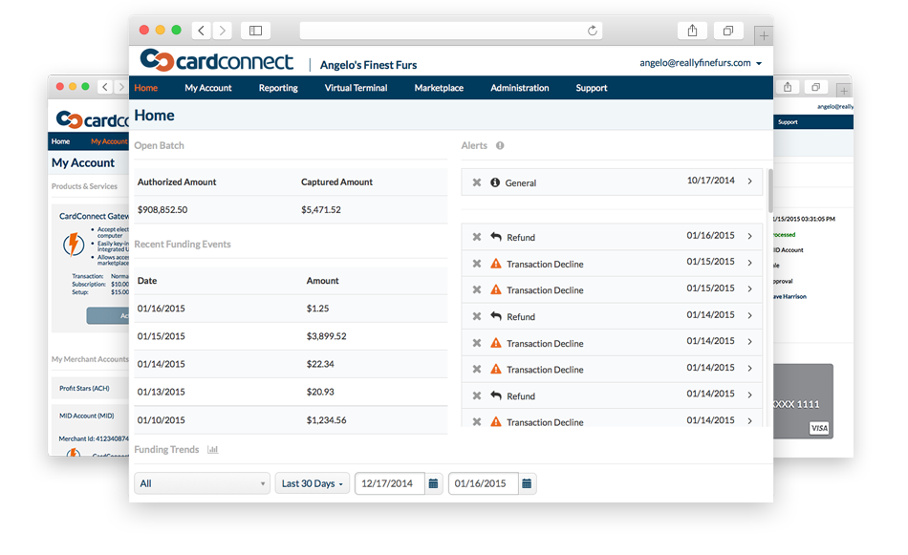
Task: Open the angelo@reallyfinefurs.com account dropdown
Action: coord(701,62)
